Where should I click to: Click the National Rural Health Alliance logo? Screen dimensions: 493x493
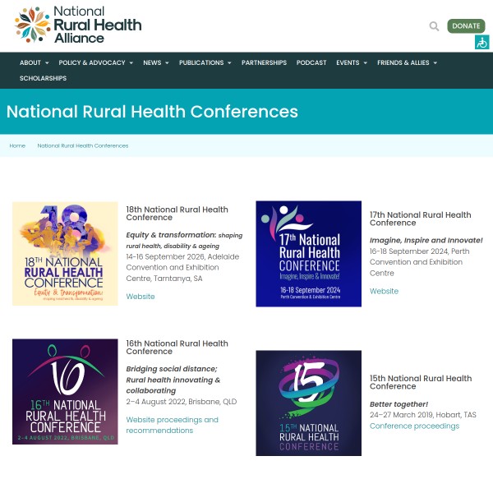78,25
